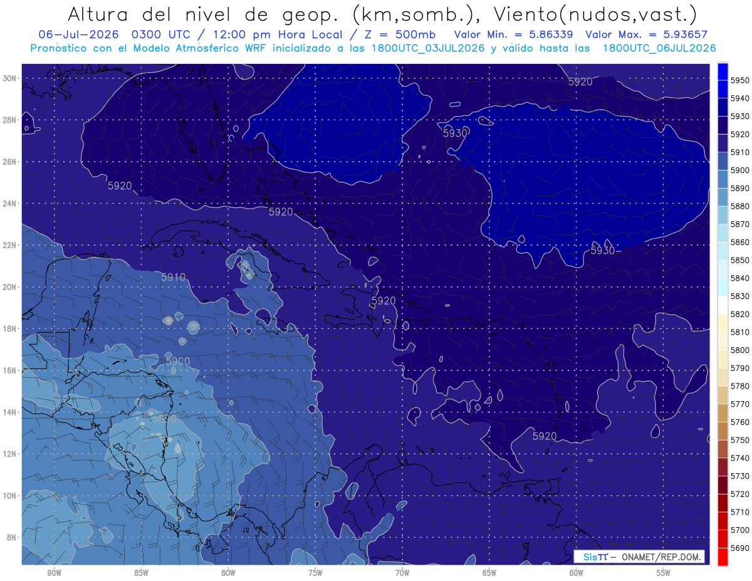Click the 5940 colorbar label
This screenshot has width=752, height=581.
click(739, 98)
